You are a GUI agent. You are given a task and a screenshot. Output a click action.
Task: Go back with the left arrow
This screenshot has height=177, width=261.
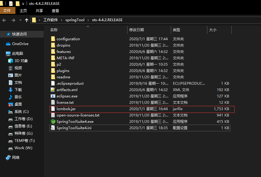pyautogui.click(x=4, y=20)
